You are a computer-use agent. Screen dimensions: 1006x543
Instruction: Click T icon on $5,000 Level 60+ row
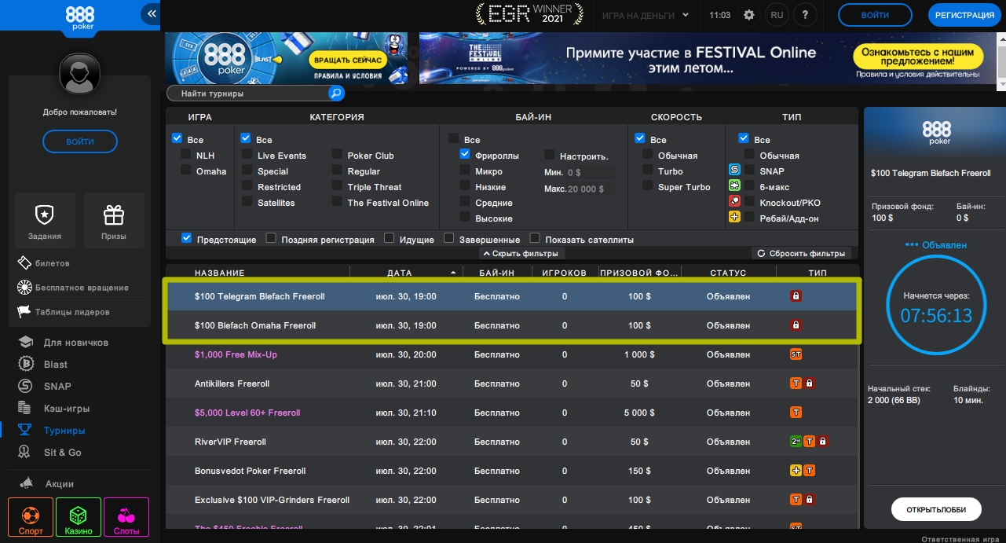point(796,413)
